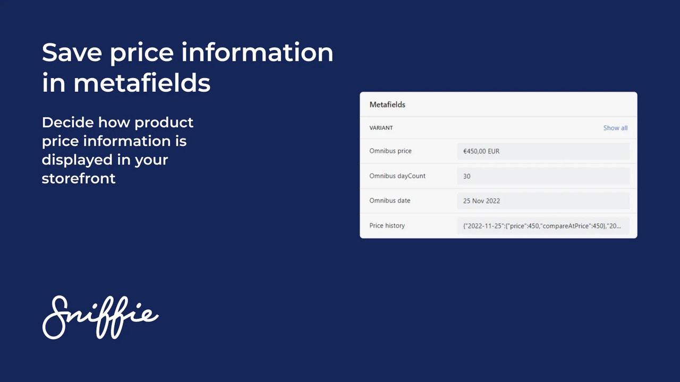680x382 pixels.
Task: Select the Omnibus dayCount row label
Action: (x=397, y=176)
